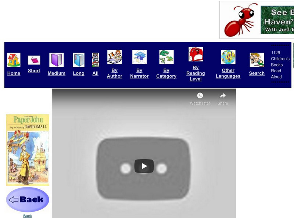
Task: Click the Paper John book cover
Action: tap(27, 149)
